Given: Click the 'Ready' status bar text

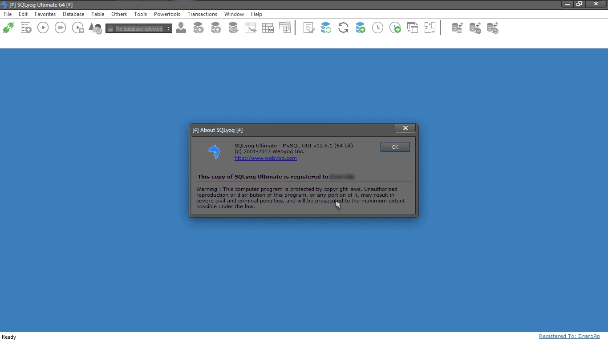Looking at the screenshot, I should (9, 337).
